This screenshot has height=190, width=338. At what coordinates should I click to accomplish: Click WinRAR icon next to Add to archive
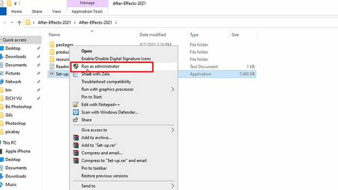tap(76, 138)
